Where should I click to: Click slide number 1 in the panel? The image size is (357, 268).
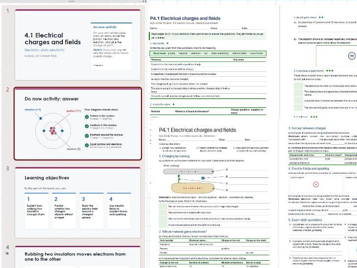point(7,11)
